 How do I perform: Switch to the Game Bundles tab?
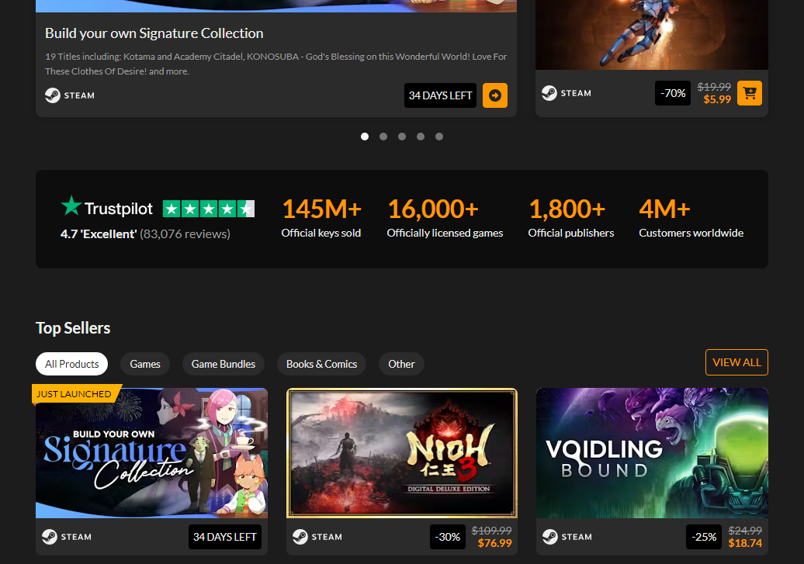coord(223,364)
